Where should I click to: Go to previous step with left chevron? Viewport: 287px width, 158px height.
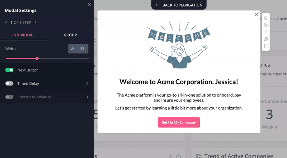(x=6, y=23)
